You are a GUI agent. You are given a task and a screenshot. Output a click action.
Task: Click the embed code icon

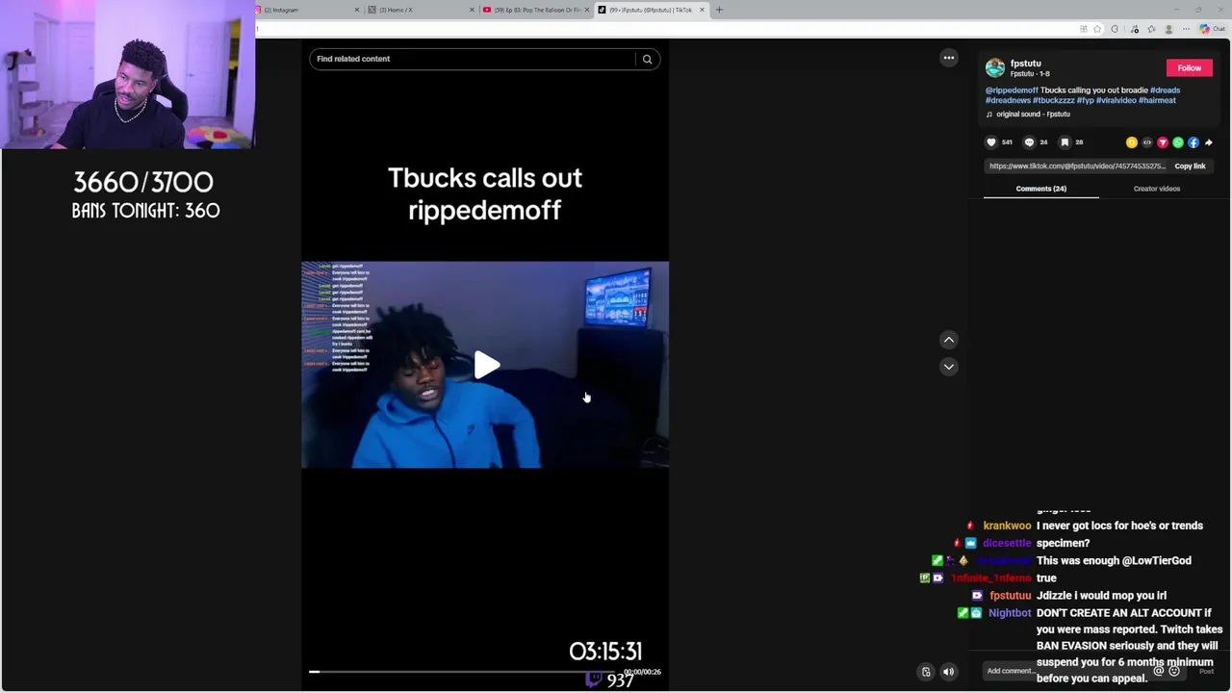pos(1147,142)
